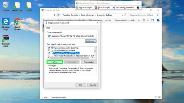
Task: Click the Qualcomm Atheros adapter name field
Action: 72,36
